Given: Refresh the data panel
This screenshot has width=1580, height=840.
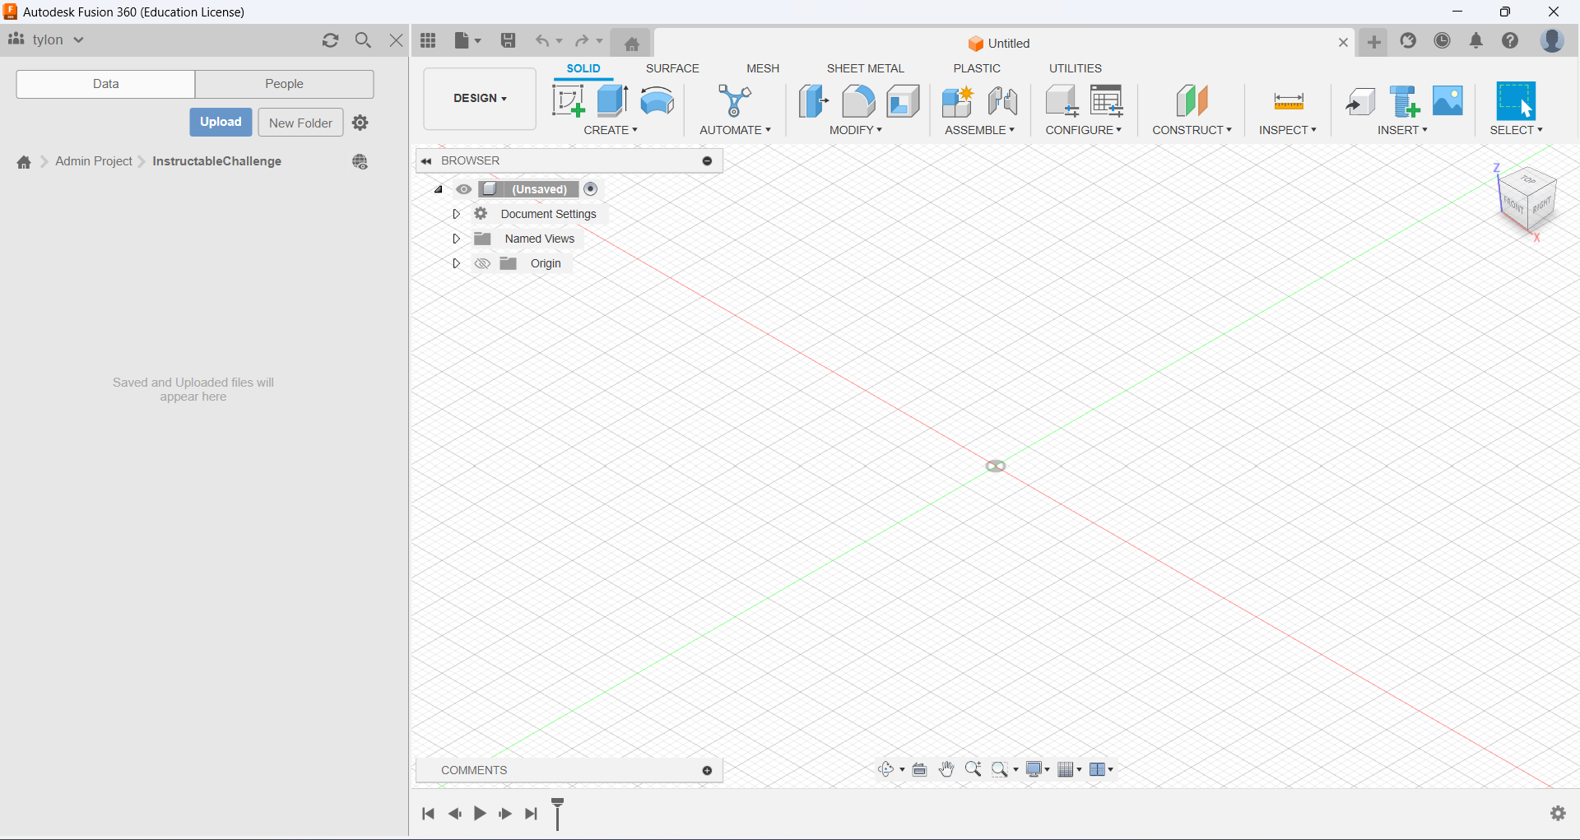Looking at the screenshot, I should click(331, 40).
